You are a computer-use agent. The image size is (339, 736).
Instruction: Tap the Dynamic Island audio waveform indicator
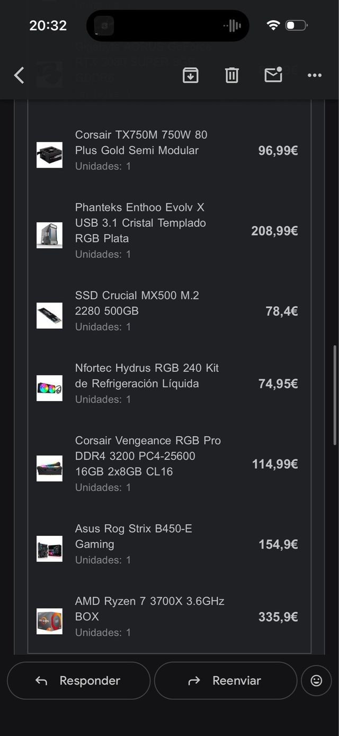[232, 25]
